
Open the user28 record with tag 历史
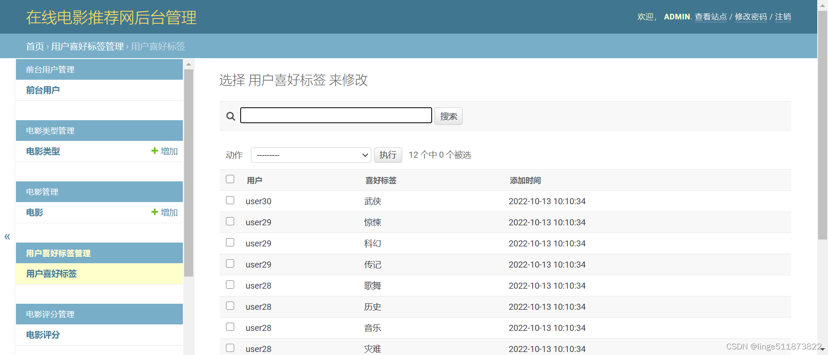click(258, 307)
